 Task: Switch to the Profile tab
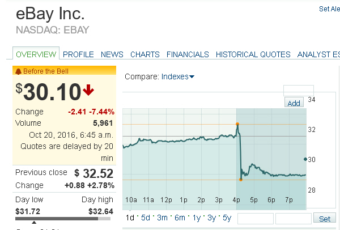pos(78,54)
